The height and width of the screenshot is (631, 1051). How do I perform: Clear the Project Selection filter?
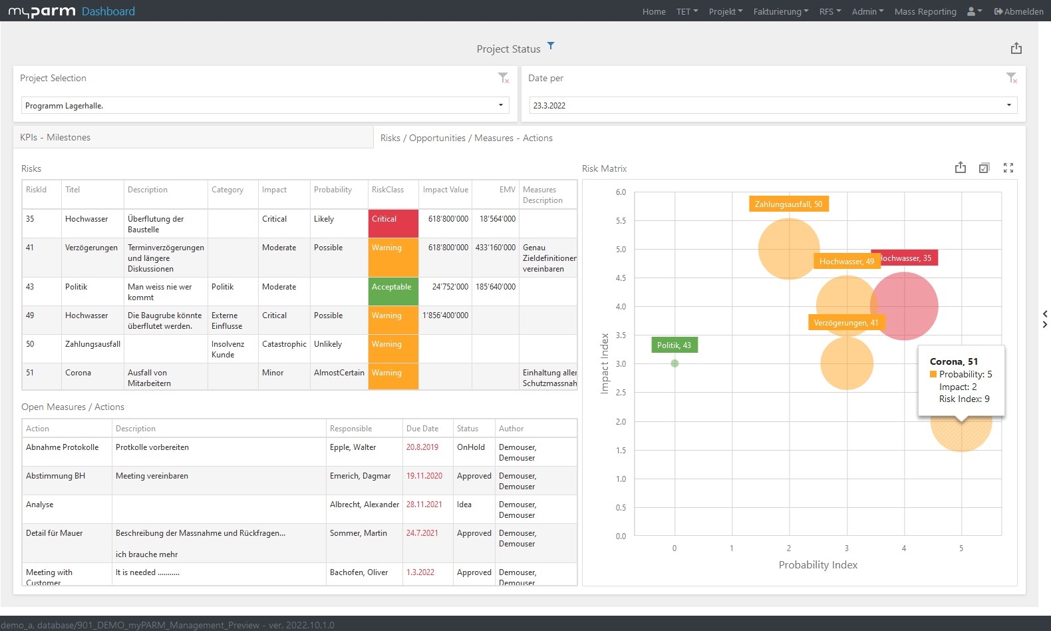[x=504, y=78]
